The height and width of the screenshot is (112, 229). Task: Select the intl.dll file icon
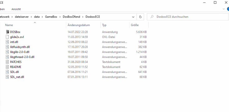click(x=7, y=42)
